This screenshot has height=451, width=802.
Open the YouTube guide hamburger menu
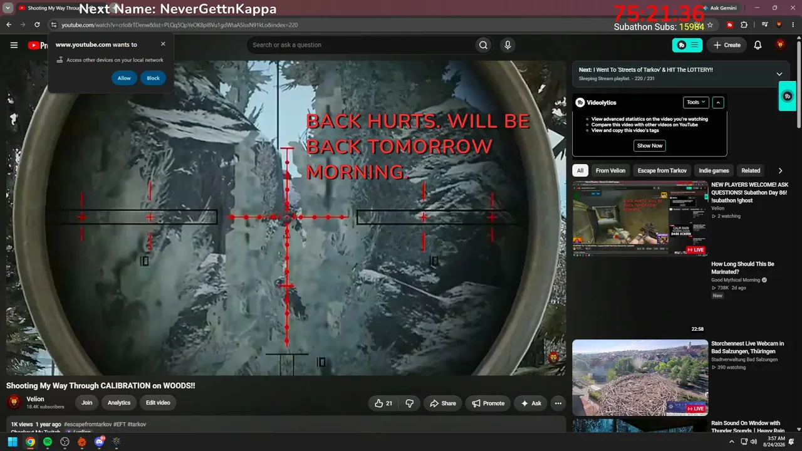[14, 45]
